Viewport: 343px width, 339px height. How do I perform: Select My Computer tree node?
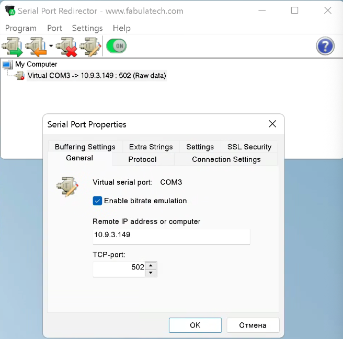(x=36, y=64)
